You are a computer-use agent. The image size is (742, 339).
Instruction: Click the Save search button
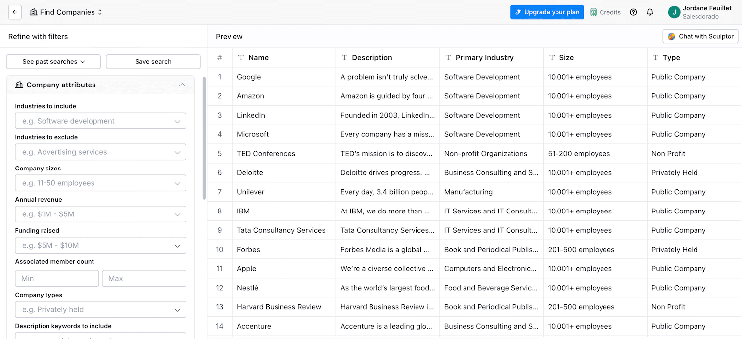click(153, 62)
